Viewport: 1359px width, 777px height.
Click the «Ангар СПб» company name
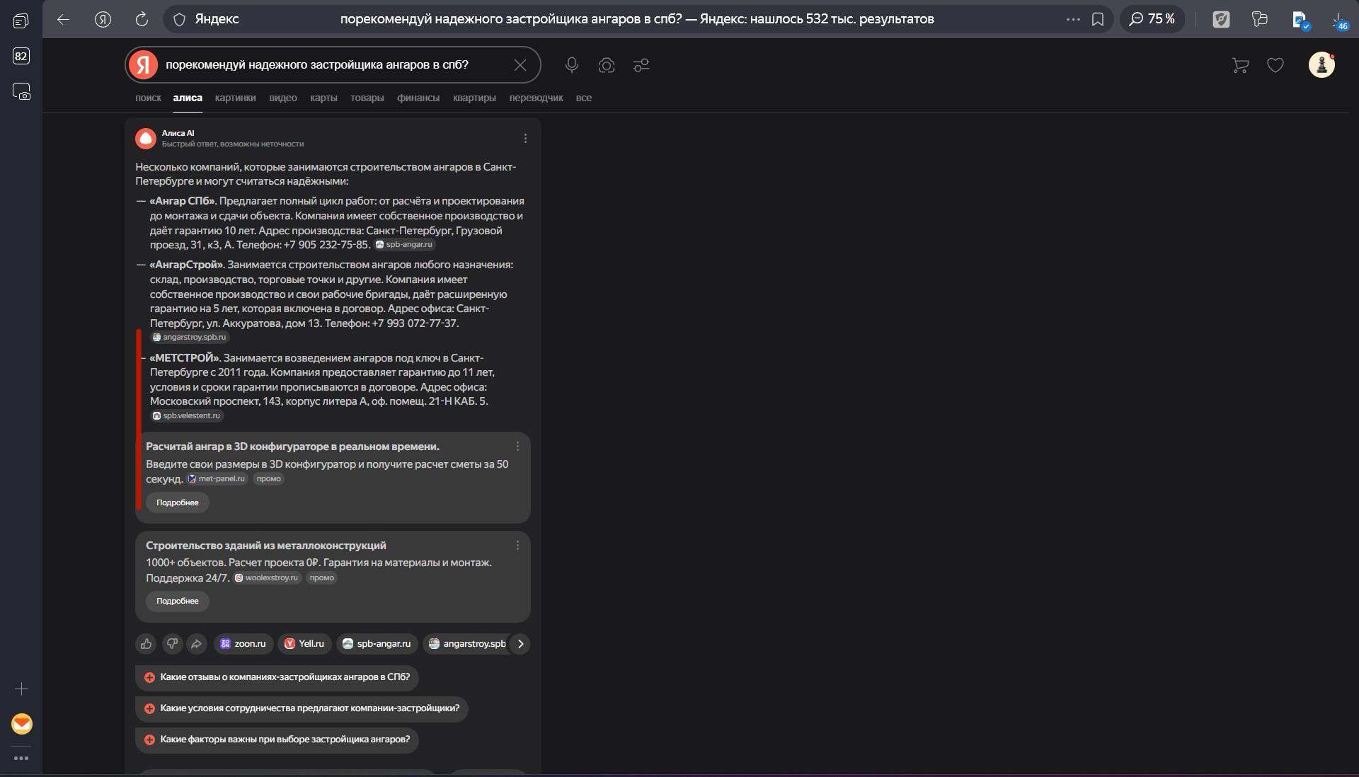(x=183, y=201)
